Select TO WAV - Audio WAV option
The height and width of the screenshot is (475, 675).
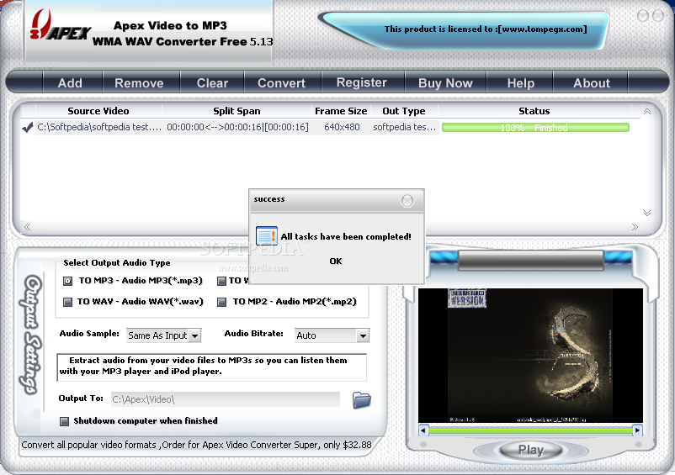[67, 302]
